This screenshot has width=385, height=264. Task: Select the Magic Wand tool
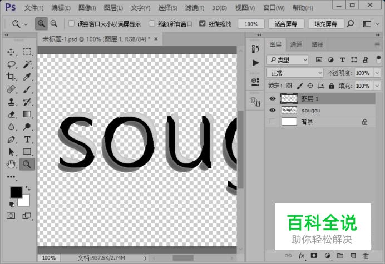pyautogui.click(x=27, y=64)
